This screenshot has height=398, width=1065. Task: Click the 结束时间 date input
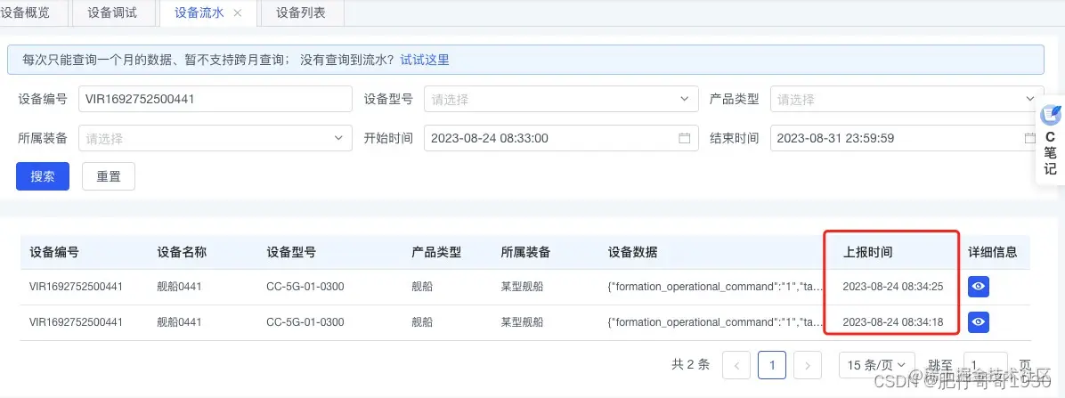906,139
